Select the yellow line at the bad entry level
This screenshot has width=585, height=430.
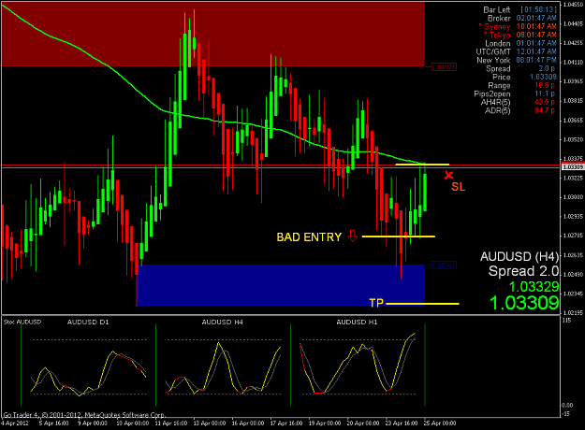click(399, 236)
